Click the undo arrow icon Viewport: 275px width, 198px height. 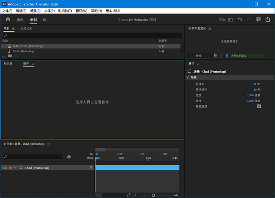click(240, 19)
